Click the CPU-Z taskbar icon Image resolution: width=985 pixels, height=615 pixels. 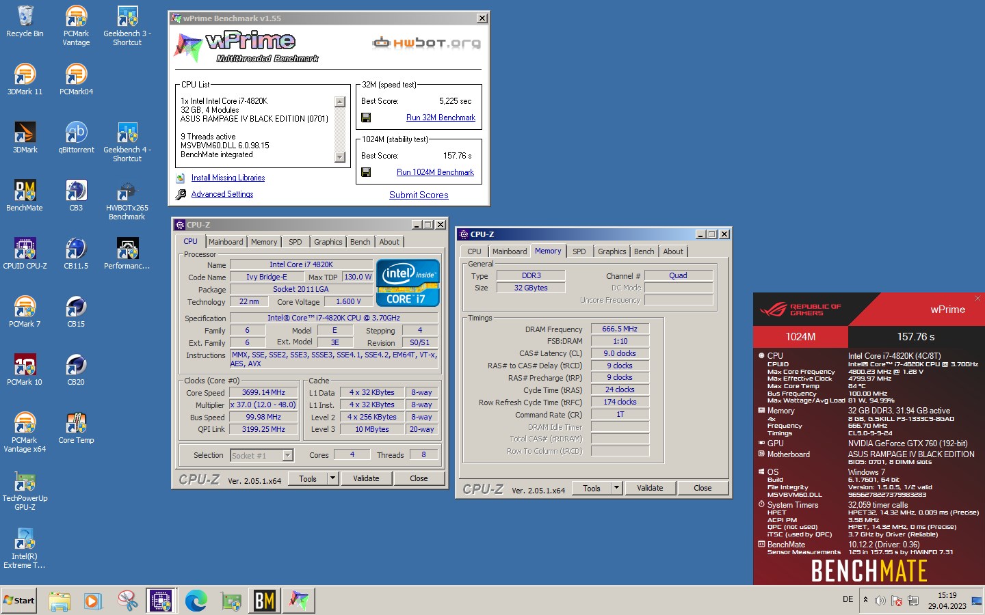coord(161,601)
